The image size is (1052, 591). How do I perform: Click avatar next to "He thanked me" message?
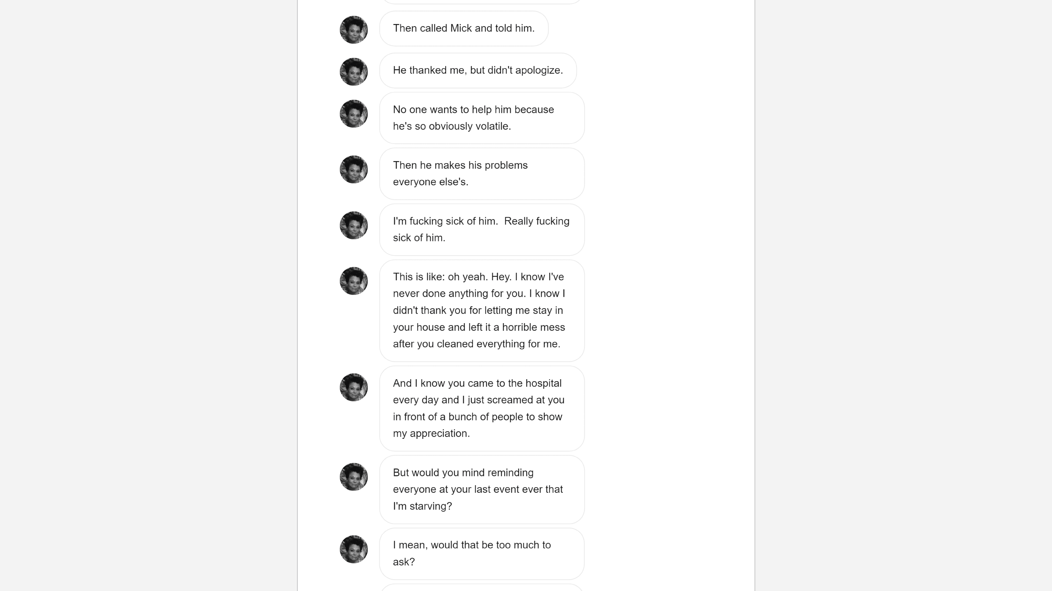pyautogui.click(x=354, y=72)
